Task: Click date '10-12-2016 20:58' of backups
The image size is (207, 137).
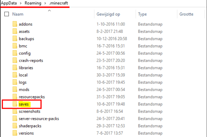Action: [x=112, y=39]
